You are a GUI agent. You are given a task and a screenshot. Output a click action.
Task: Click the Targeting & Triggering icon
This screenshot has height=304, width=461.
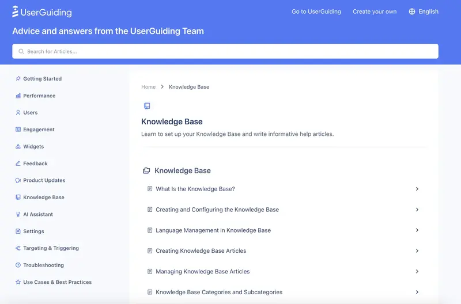pos(18,248)
